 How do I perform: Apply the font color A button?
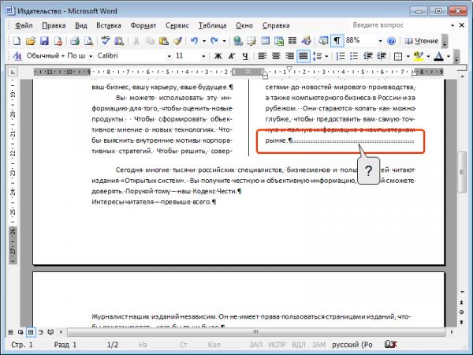438,56
